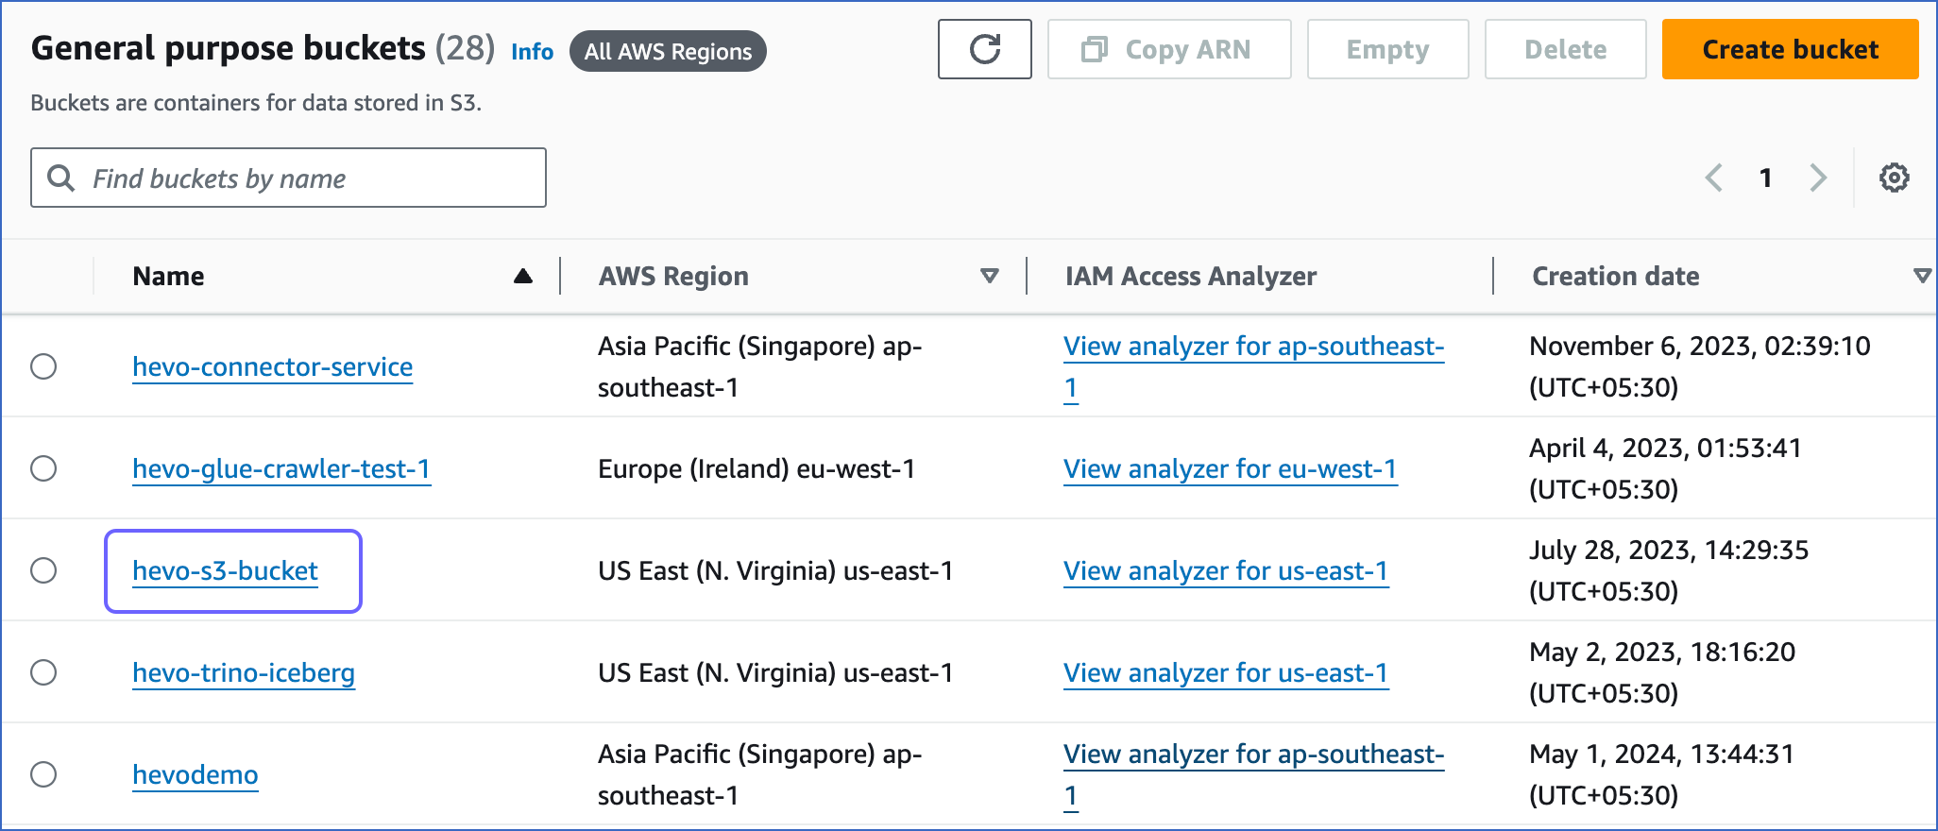1938x831 pixels.
Task: Click the Delete button
Action: 1566,49
